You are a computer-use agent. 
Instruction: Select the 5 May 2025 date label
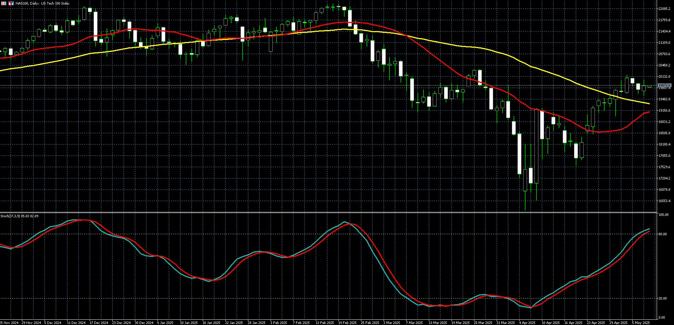pos(641,323)
